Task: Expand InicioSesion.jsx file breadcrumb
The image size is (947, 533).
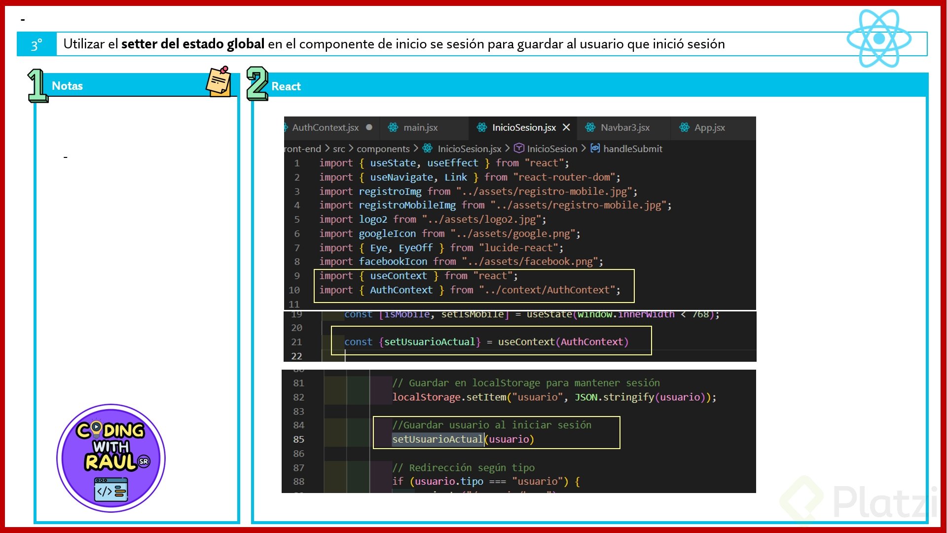Action: pos(469,149)
